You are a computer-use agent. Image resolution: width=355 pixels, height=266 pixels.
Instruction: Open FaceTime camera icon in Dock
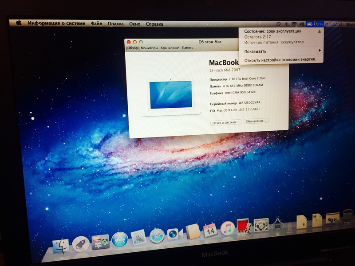pyautogui.click(x=175, y=234)
